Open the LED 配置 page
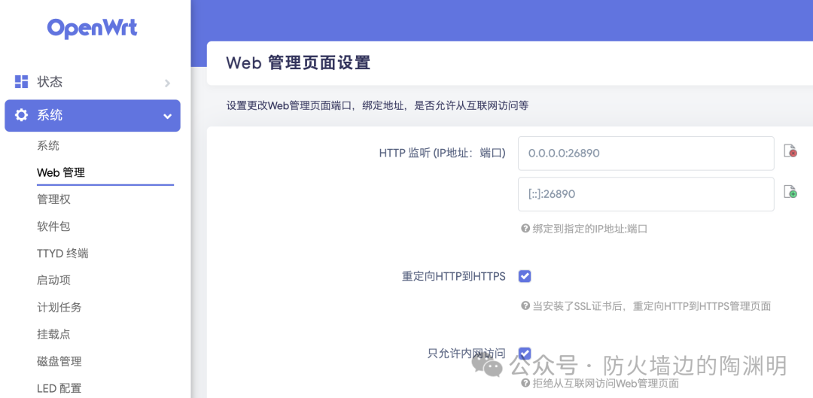The width and height of the screenshot is (813, 398). pos(59,388)
